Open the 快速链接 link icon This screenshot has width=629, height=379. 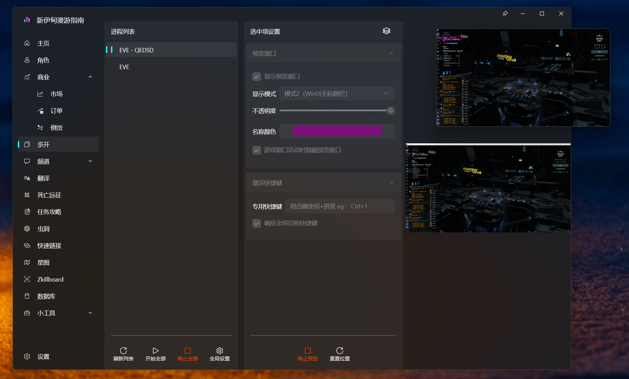pyautogui.click(x=27, y=245)
